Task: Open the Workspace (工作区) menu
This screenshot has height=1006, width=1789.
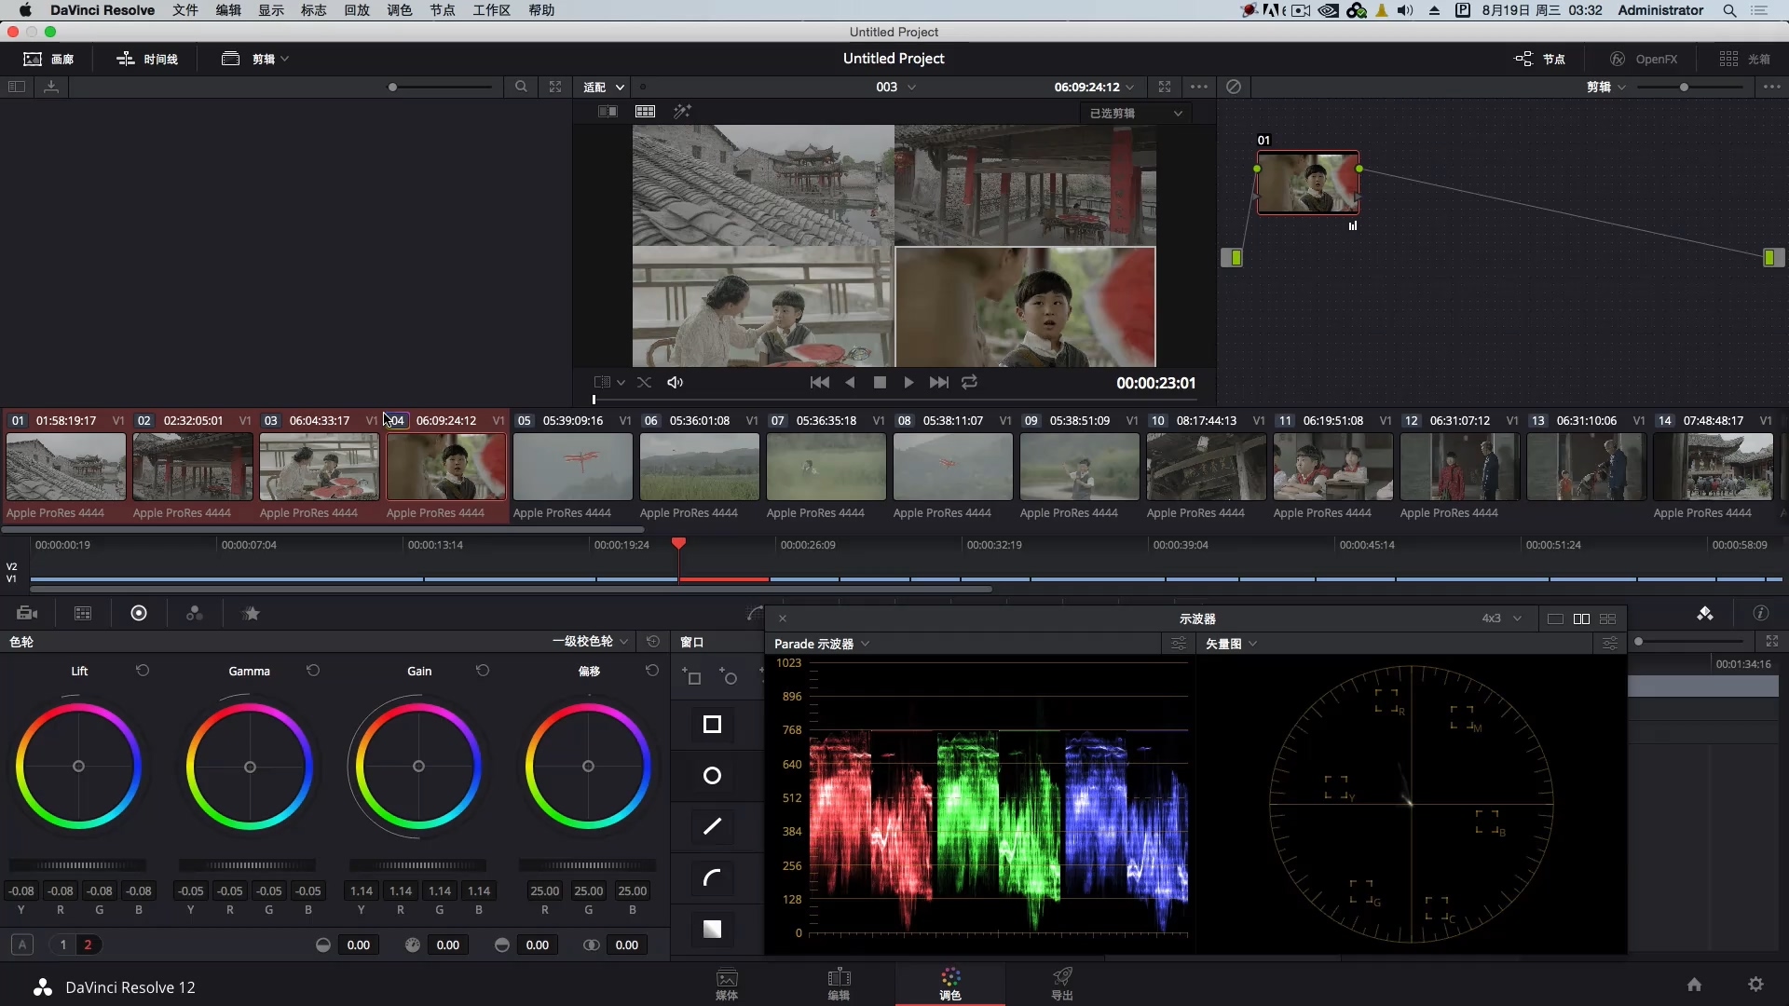Action: click(491, 10)
